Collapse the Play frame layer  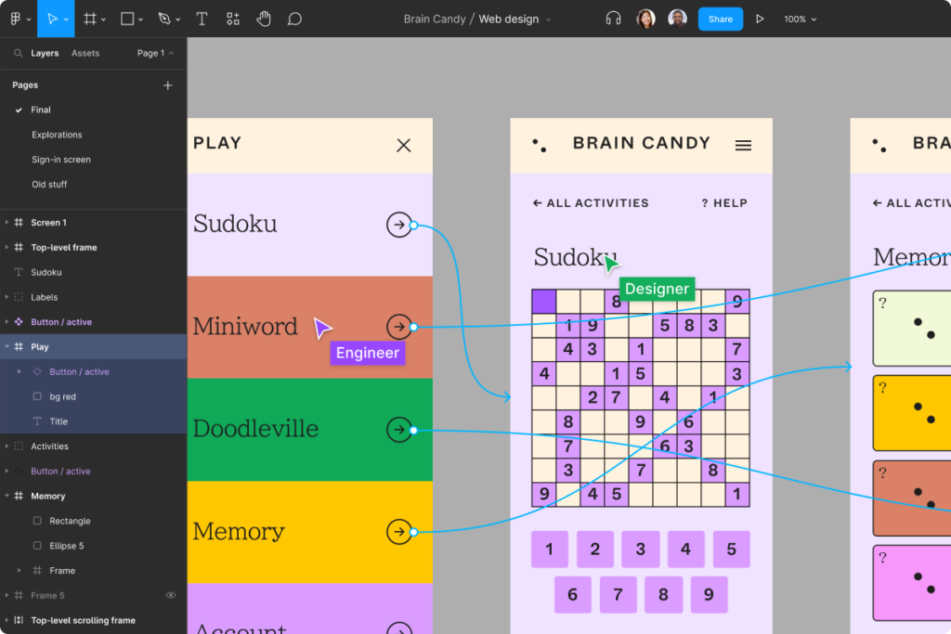[x=7, y=346]
